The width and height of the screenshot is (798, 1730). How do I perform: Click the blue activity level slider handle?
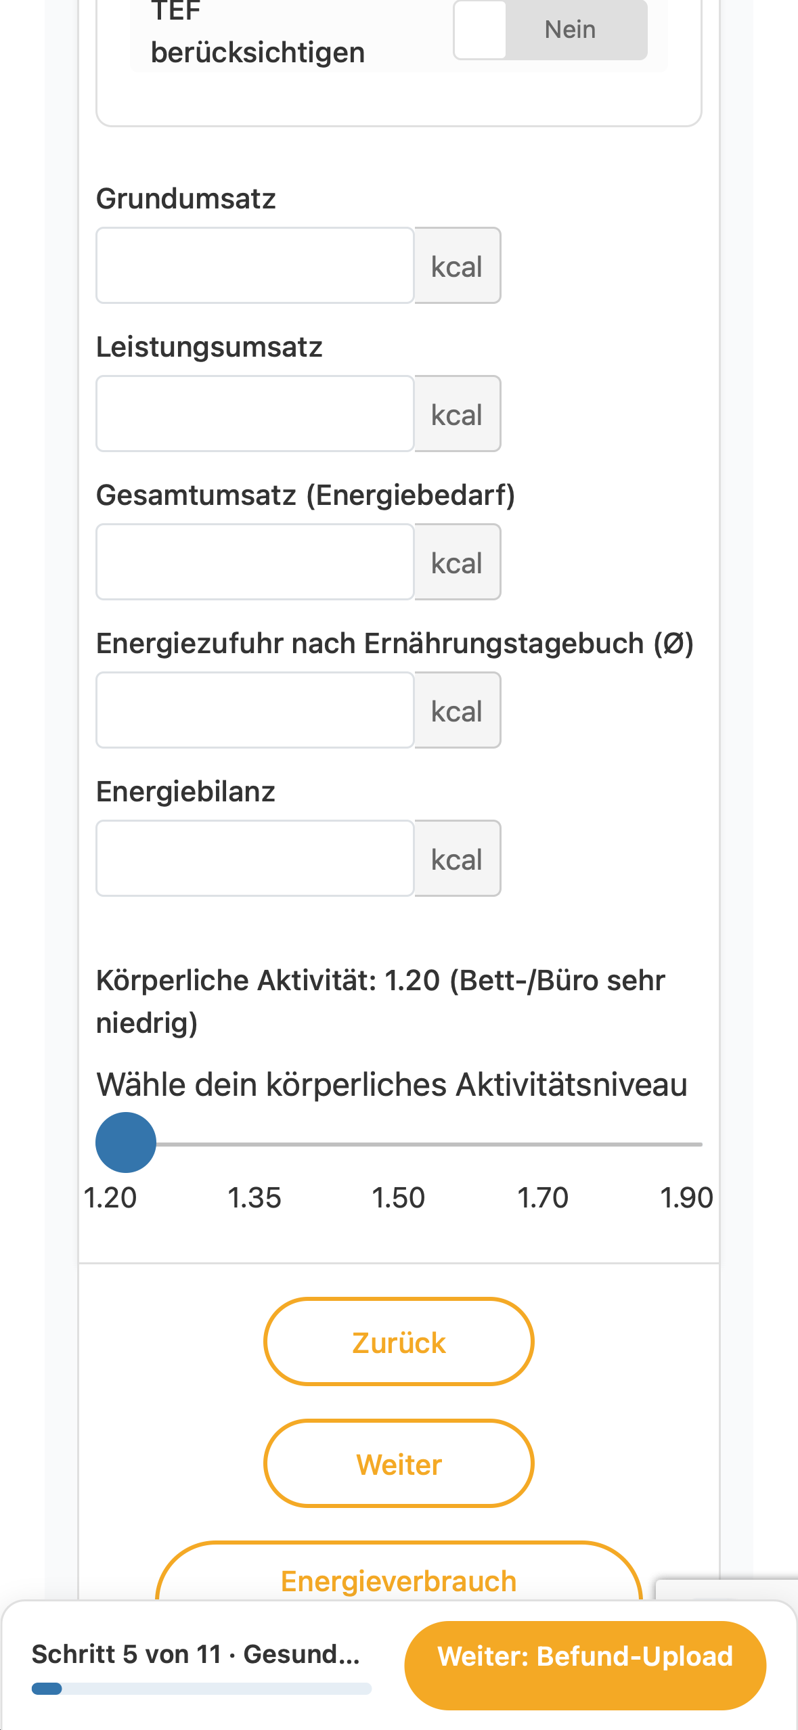pyautogui.click(x=126, y=1143)
